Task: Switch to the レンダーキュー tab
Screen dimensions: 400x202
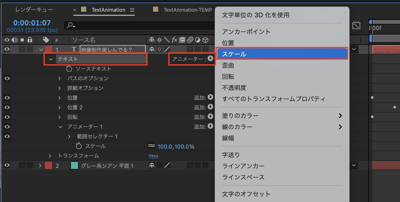Action: click(34, 10)
